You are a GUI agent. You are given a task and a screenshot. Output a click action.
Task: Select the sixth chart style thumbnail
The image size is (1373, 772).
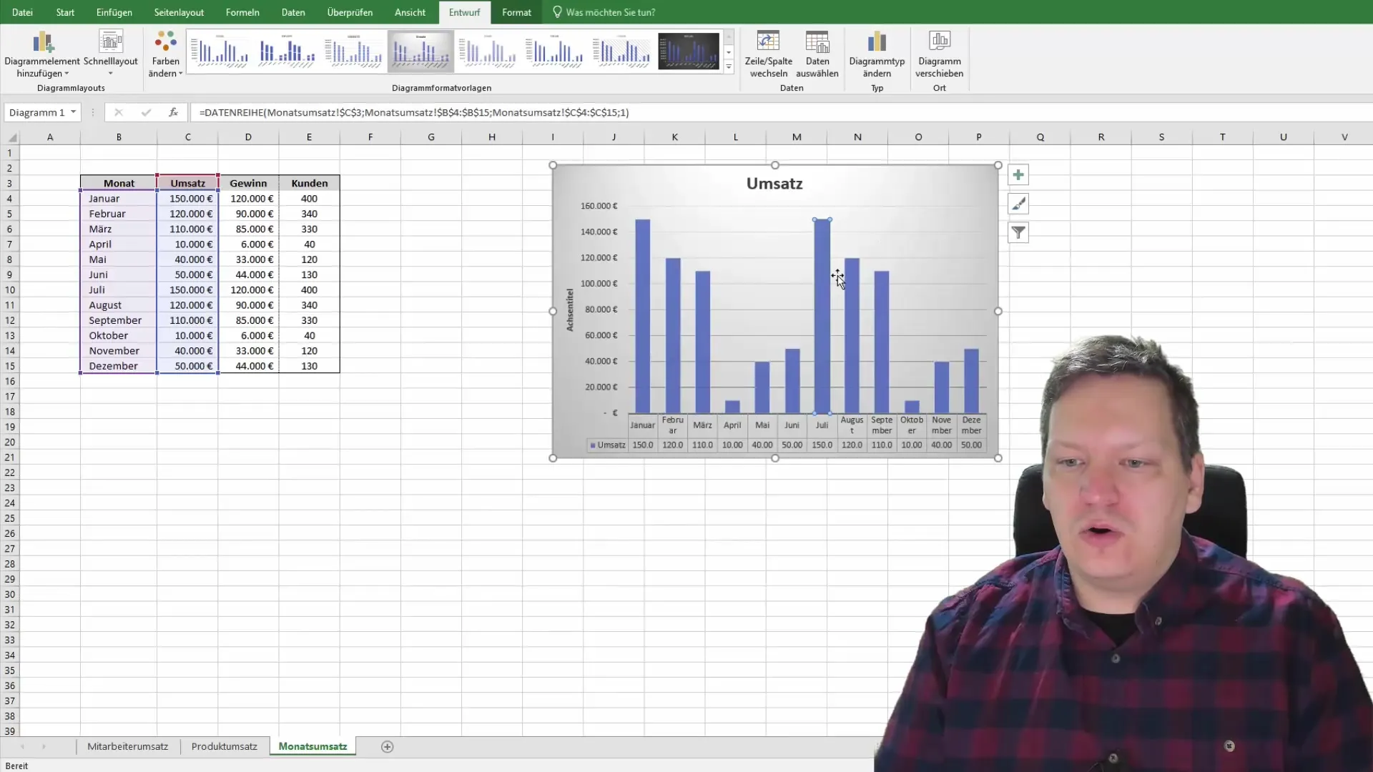pos(554,51)
